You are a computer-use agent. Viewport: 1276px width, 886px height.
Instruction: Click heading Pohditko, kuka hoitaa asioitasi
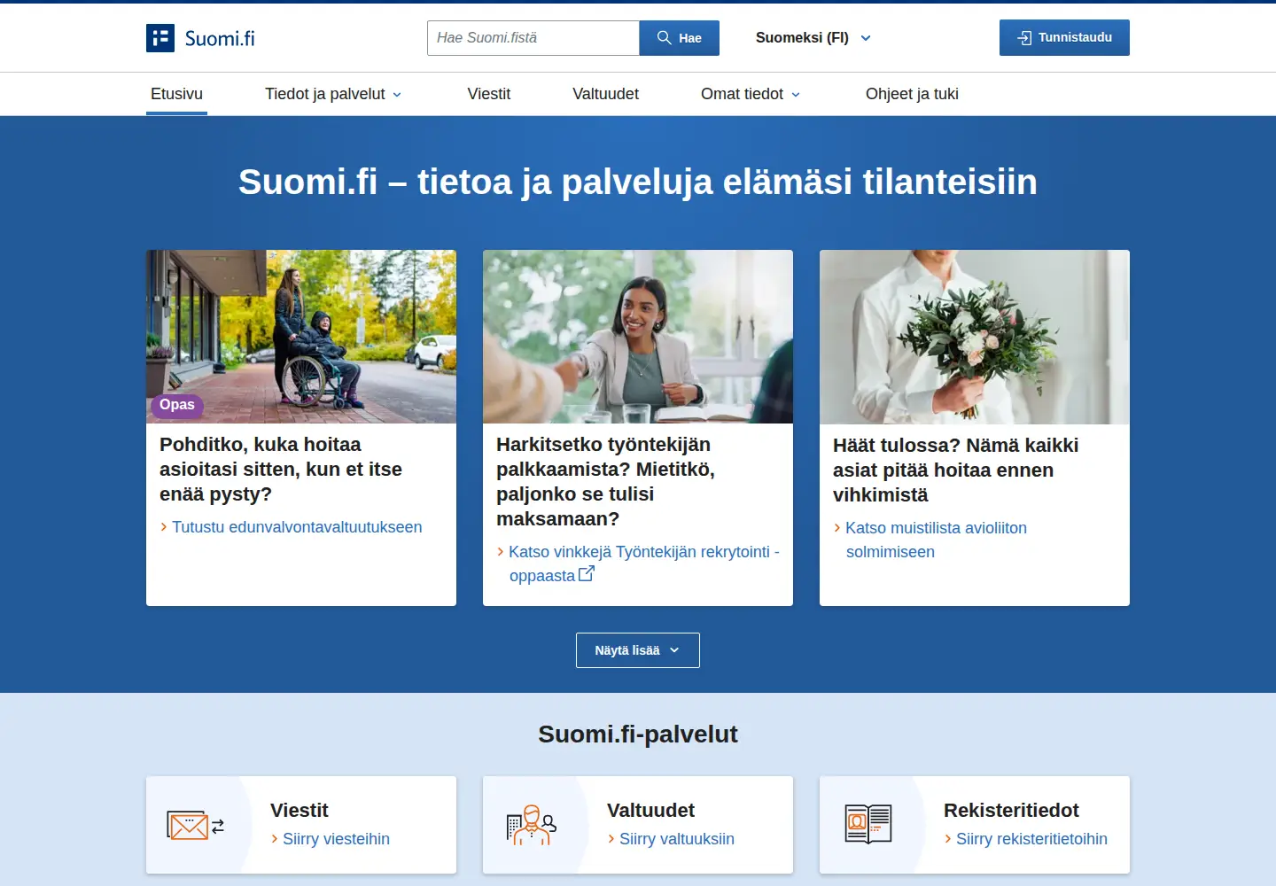click(281, 470)
